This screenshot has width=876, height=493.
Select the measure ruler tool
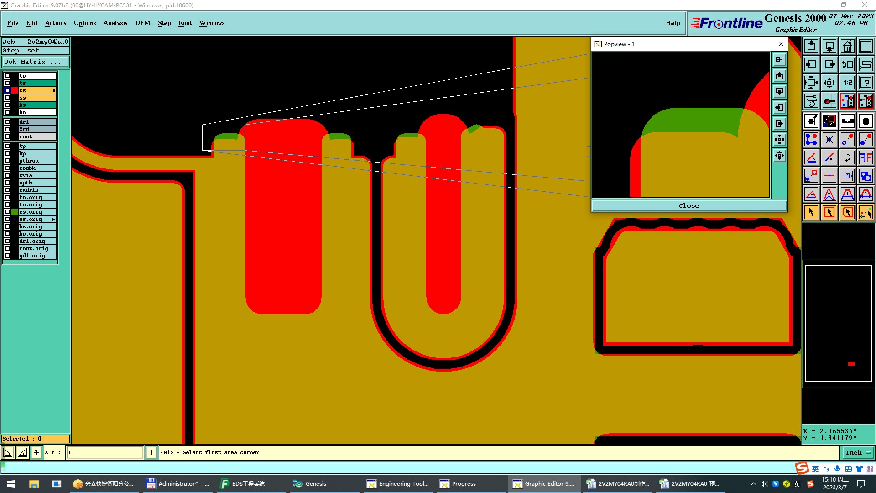[847, 121]
